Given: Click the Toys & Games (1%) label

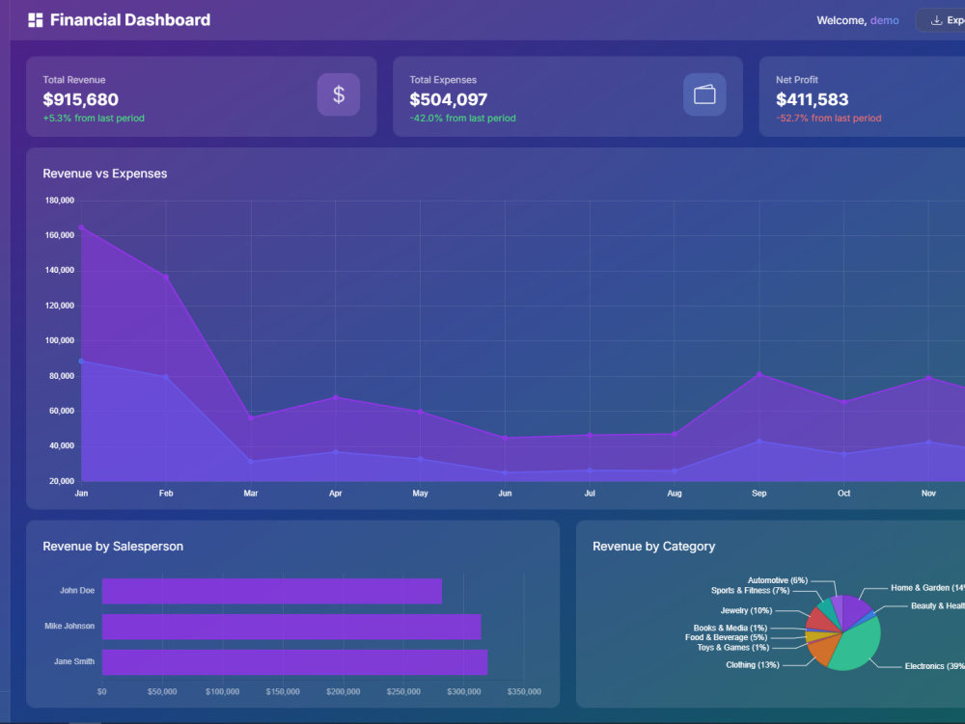Looking at the screenshot, I should click(x=733, y=647).
